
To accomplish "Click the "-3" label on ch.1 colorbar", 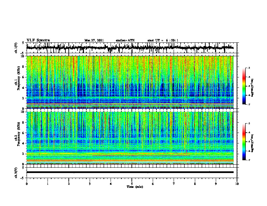I will (249, 68).
